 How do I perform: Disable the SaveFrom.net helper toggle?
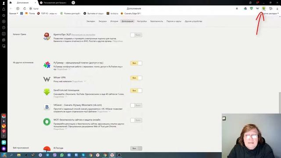(x=136, y=91)
